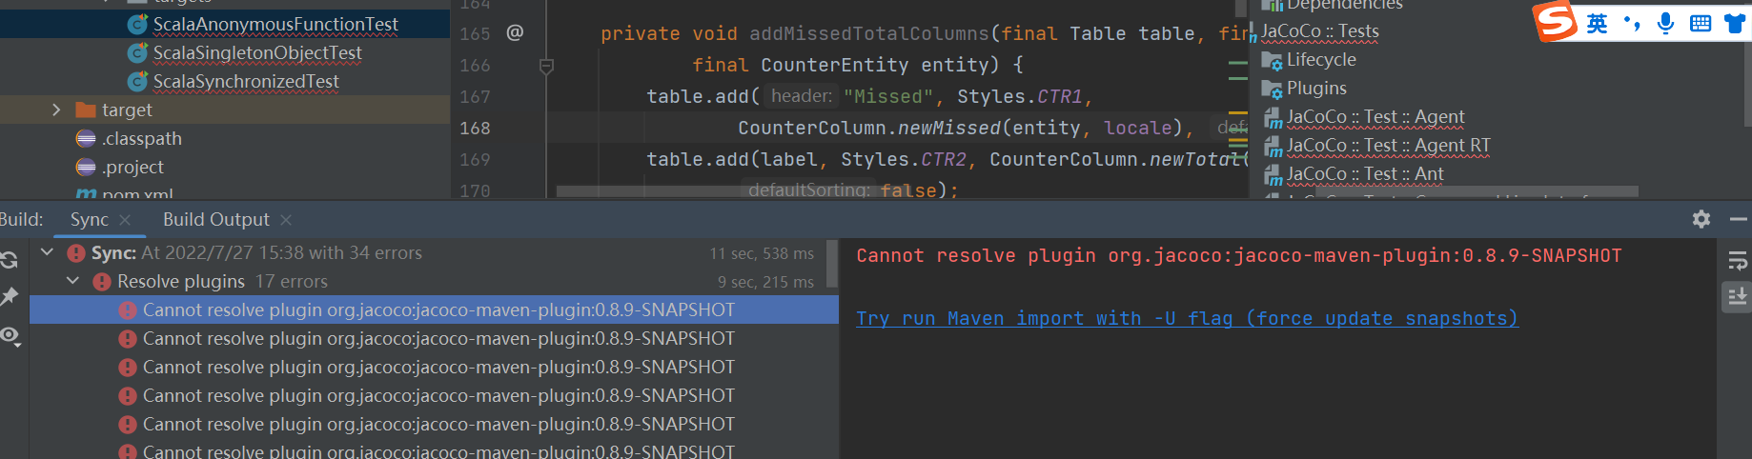Image resolution: width=1752 pixels, height=459 pixels.
Task: Click the restart sync icon in Build sidebar
Action: 10,260
